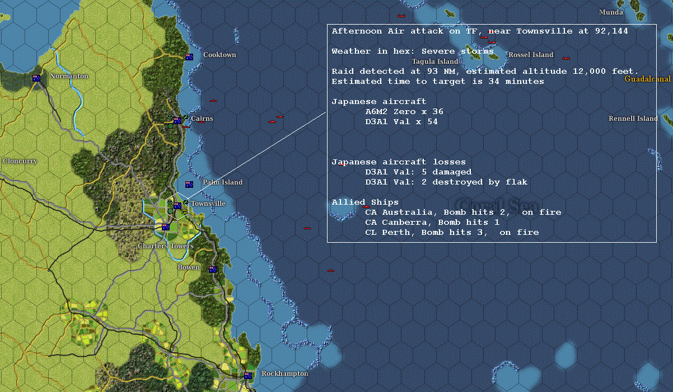Screen dimensions: 673x392
Task: Click the Rockhampton map label
Action: (x=285, y=374)
